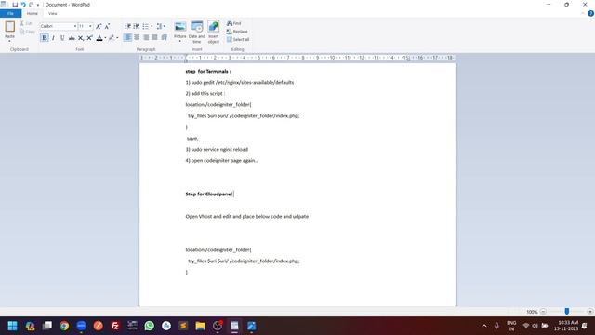Viewport: 595px width, 335px height.
Task: Apply the text highlight color
Action: click(x=112, y=38)
